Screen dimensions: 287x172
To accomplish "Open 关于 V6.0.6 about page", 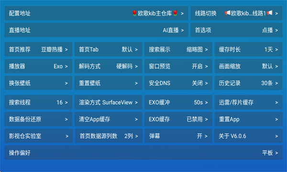I will [x=248, y=136].
